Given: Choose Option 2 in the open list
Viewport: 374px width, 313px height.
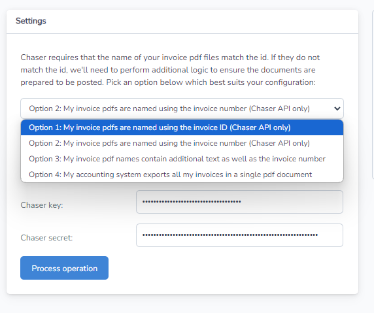Looking at the screenshot, I should tap(182, 143).
